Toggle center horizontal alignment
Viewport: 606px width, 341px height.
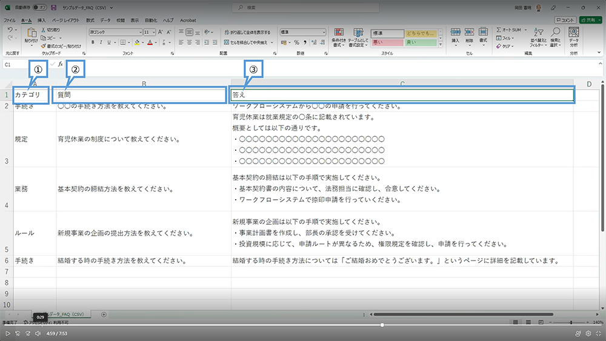189,42
